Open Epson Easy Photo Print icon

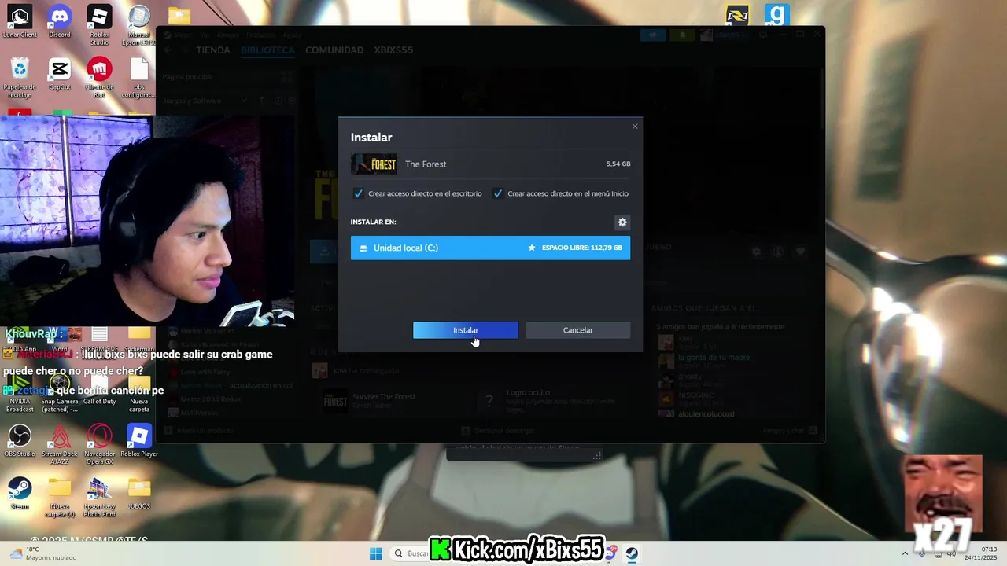coord(99,497)
